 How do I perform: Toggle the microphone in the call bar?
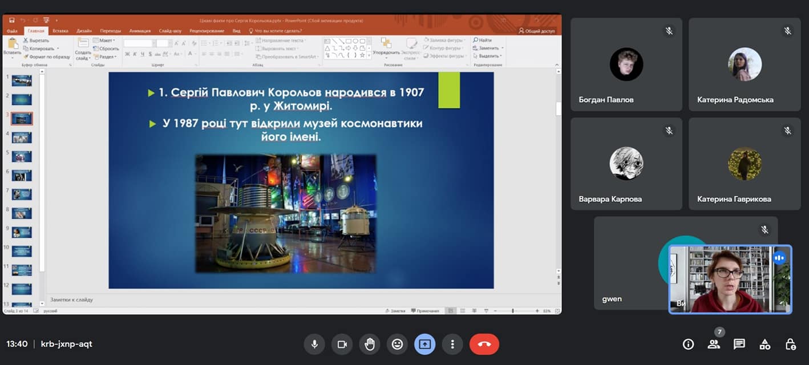pos(314,344)
